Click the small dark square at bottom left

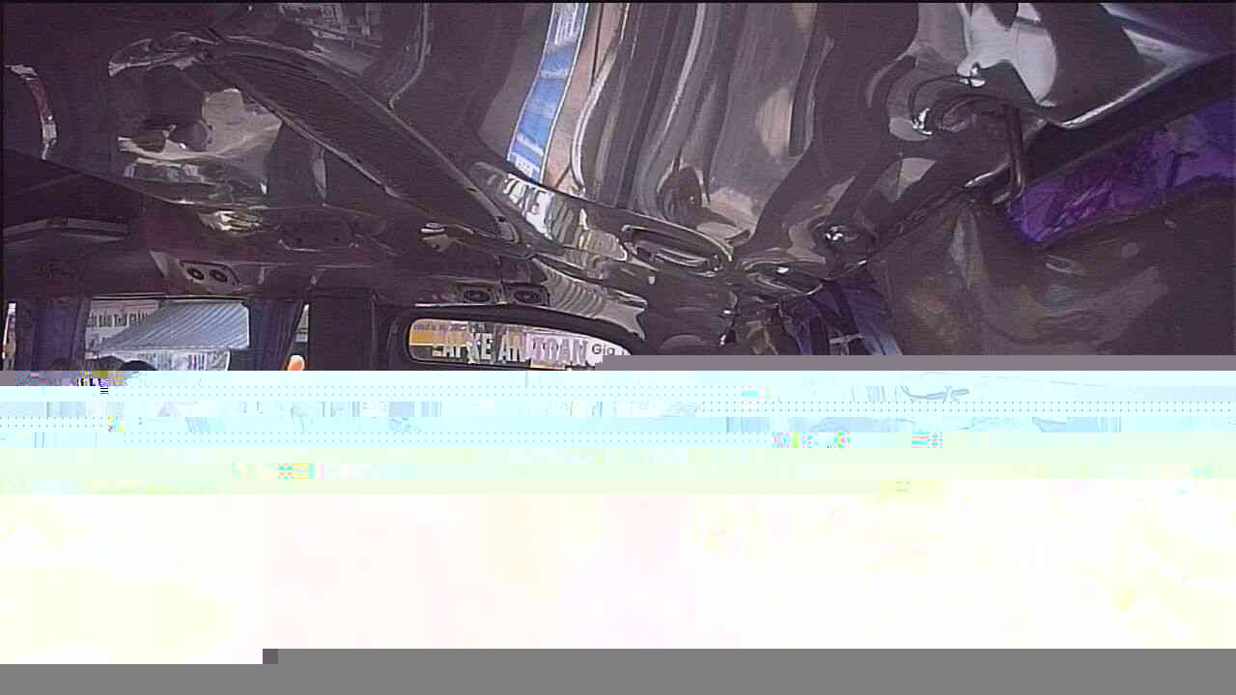pyautogui.click(x=270, y=656)
